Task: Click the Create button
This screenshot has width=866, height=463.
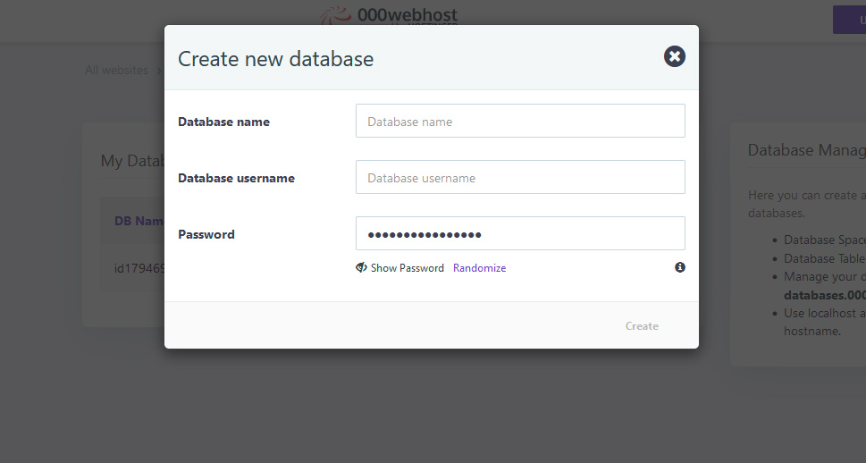Action: (x=642, y=326)
